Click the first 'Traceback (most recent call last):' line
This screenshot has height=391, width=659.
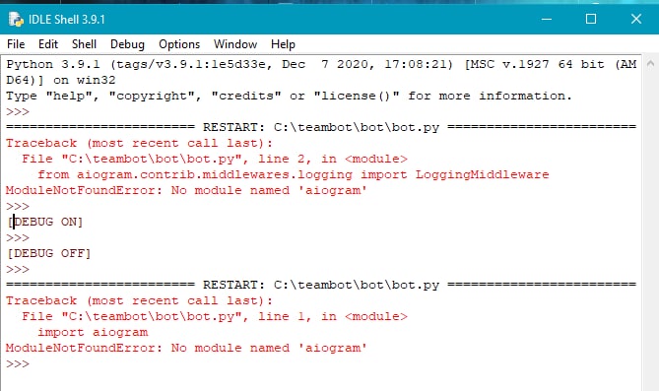coord(139,143)
